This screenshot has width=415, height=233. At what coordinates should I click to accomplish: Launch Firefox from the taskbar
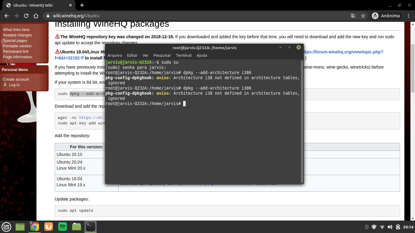point(48,227)
